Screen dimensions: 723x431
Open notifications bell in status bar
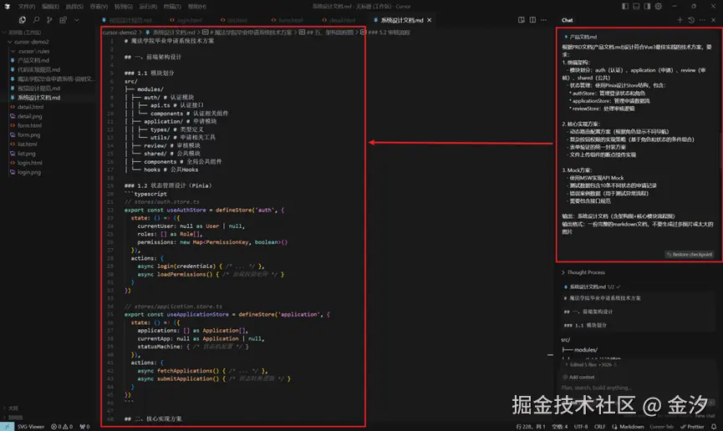[714, 427]
